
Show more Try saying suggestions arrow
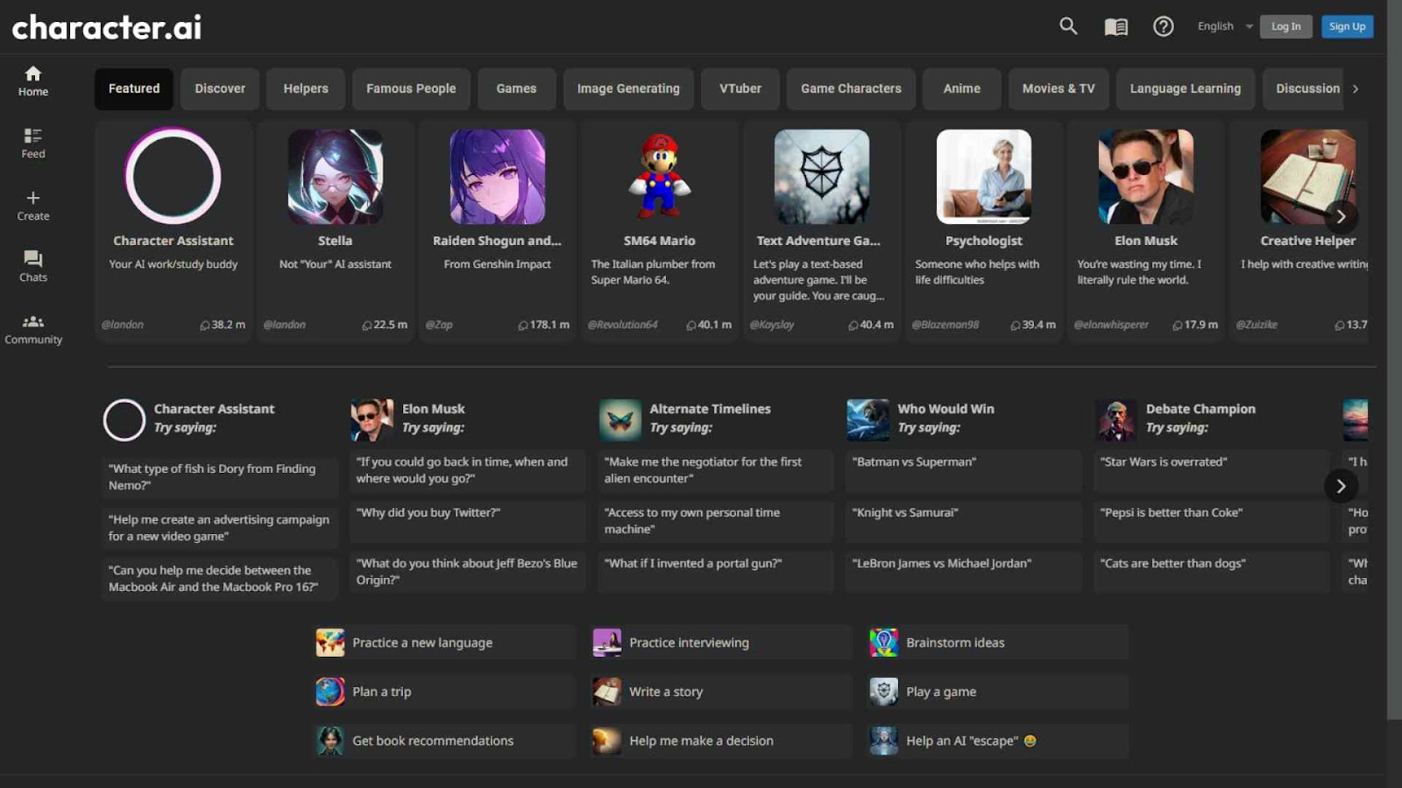(1341, 486)
